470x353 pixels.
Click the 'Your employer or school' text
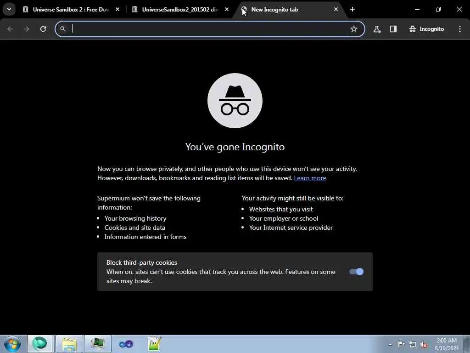pyautogui.click(x=284, y=218)
